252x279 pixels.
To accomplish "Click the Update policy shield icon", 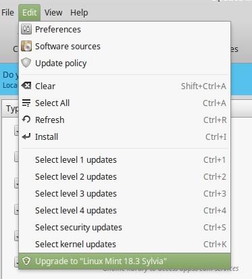I will (26, 63).
